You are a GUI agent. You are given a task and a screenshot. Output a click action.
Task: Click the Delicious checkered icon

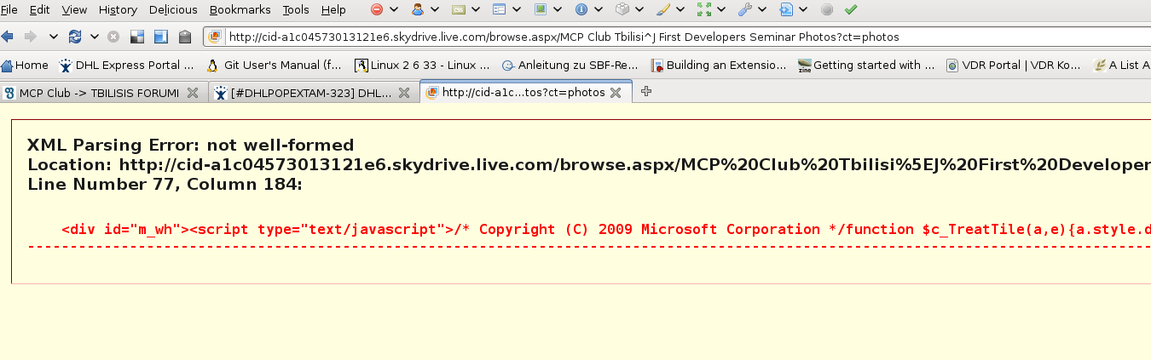[136, 37]
